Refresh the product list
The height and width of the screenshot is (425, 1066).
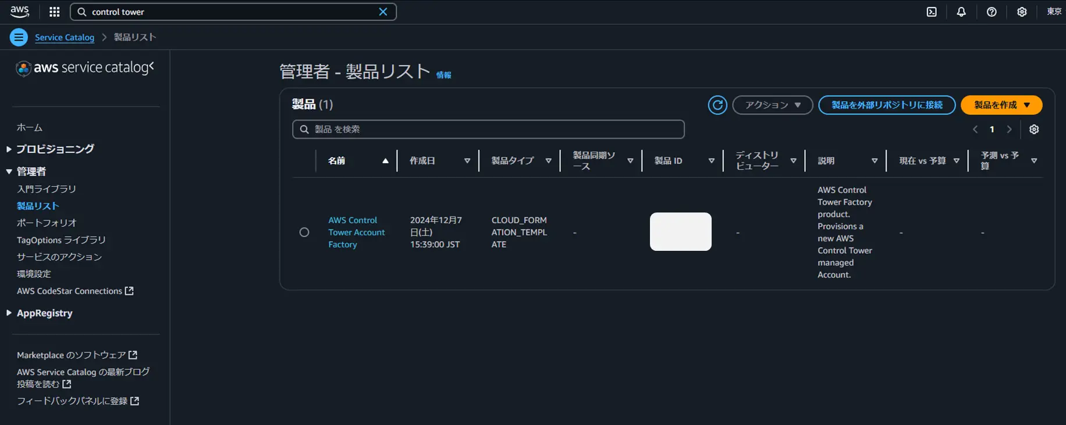(x=717, y=105)
